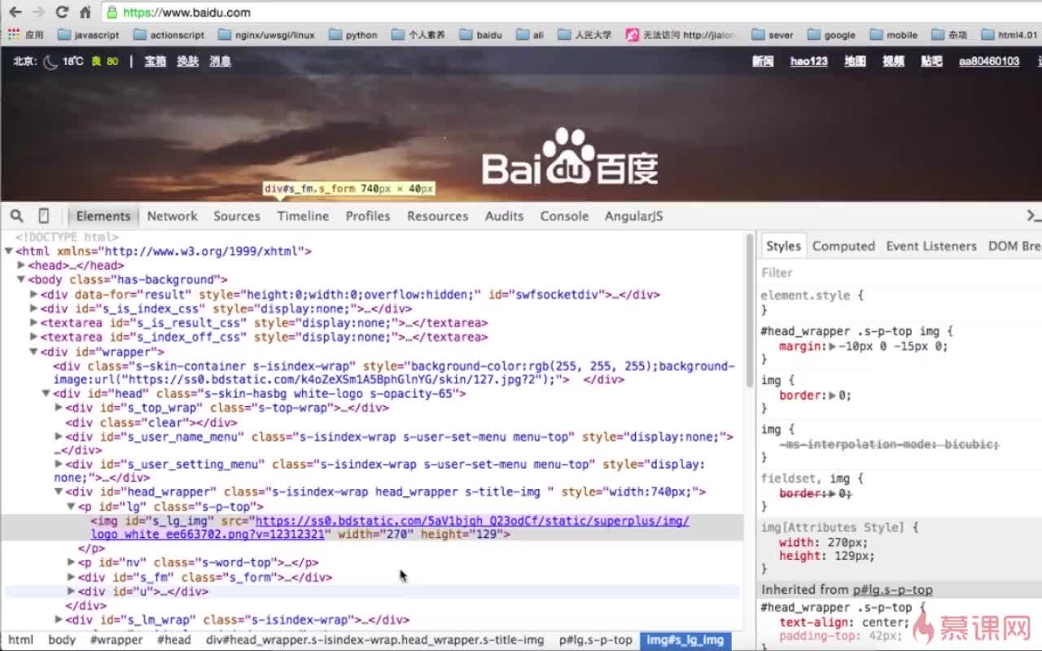Open the sever bookmark folder
Screen dimensions: 1042x651
coord(773,35)
